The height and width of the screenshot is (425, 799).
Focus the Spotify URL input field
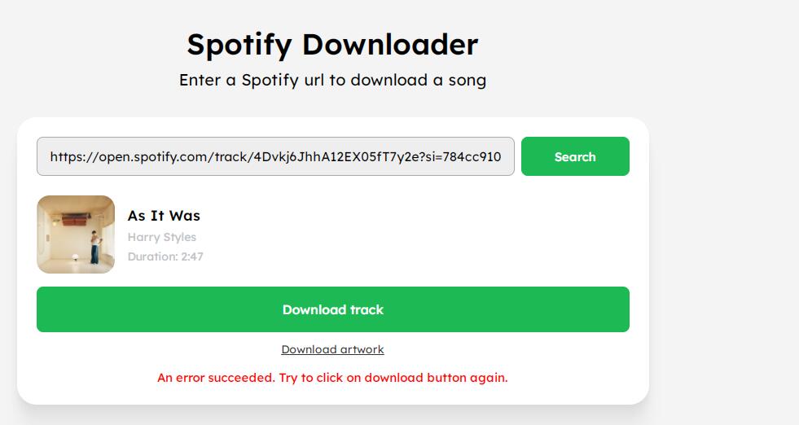[x=275, y=156]
